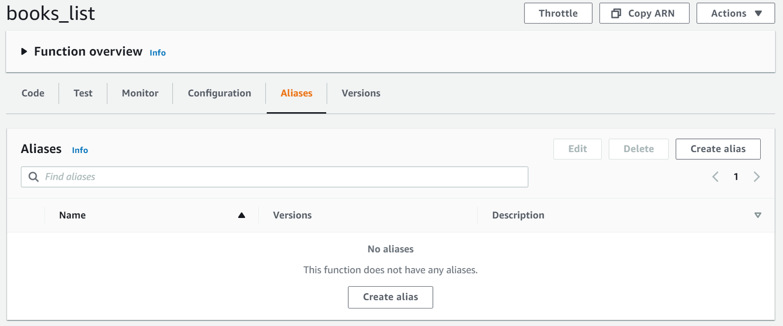Image resolution: width=783 pixels, height=326 pixels.
Task: Click Create alias under No aliases
Action: 390,297
